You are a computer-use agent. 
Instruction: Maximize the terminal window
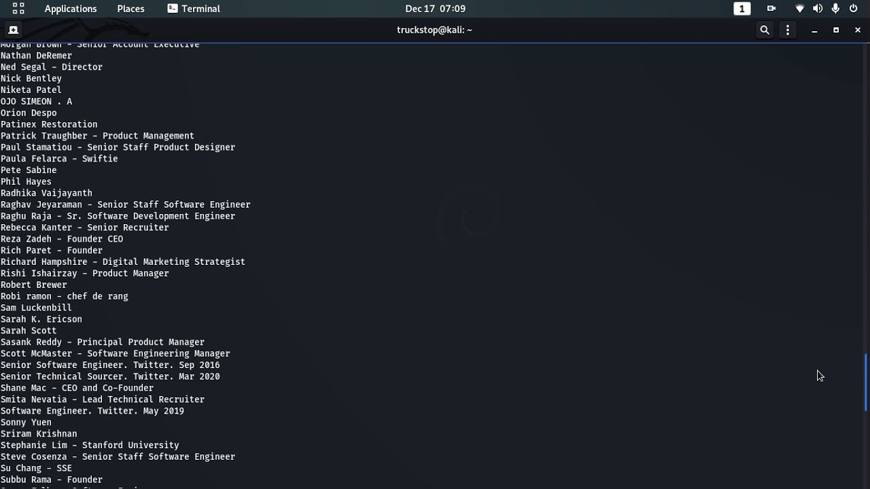point(836,30)
